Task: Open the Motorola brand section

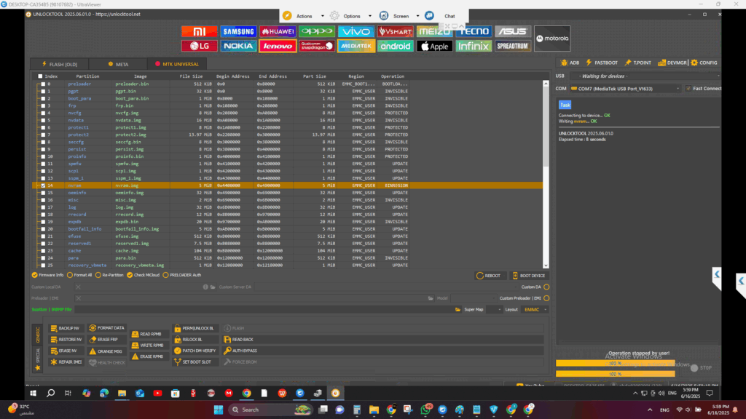Action: [552, 39]
